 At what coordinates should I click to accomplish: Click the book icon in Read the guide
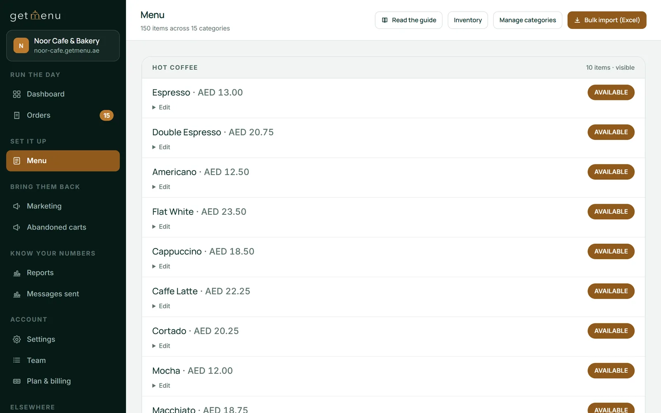385,20
